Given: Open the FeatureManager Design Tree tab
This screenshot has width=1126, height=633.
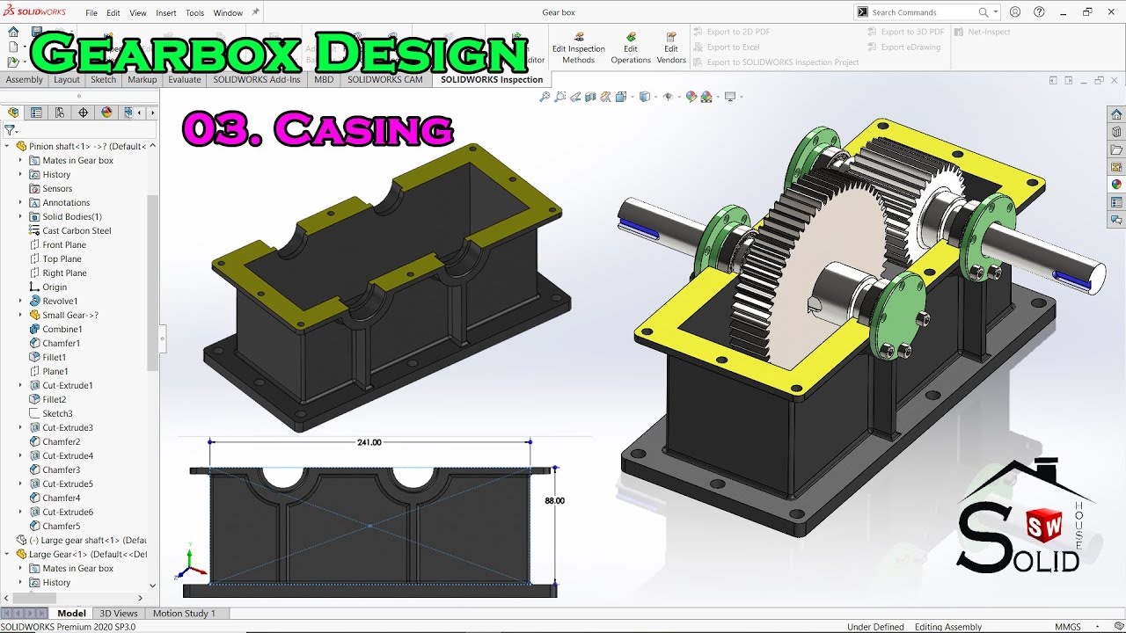Looking at the screenshot, I should pos(13,113).
